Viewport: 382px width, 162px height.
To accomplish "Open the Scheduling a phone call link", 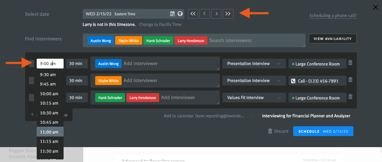I will (333, 16).
